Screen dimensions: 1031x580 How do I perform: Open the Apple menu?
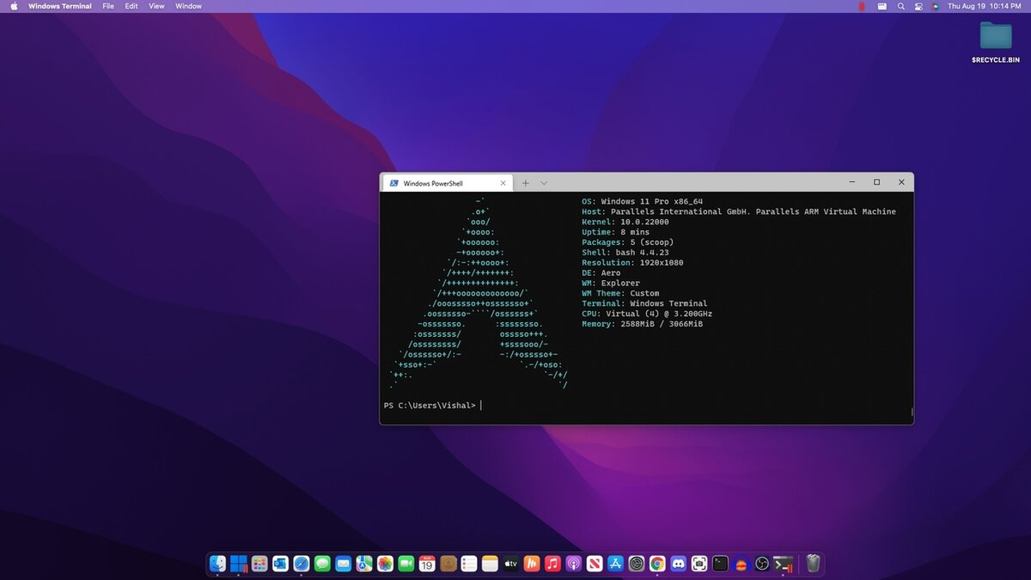pyautogui.click(x=14, y=6)
